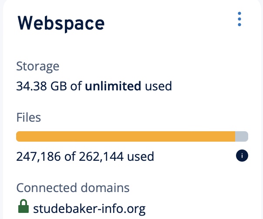Click the word "used" in the storage line
This screenshot has height=219, width=263.
tap(158, 86)
